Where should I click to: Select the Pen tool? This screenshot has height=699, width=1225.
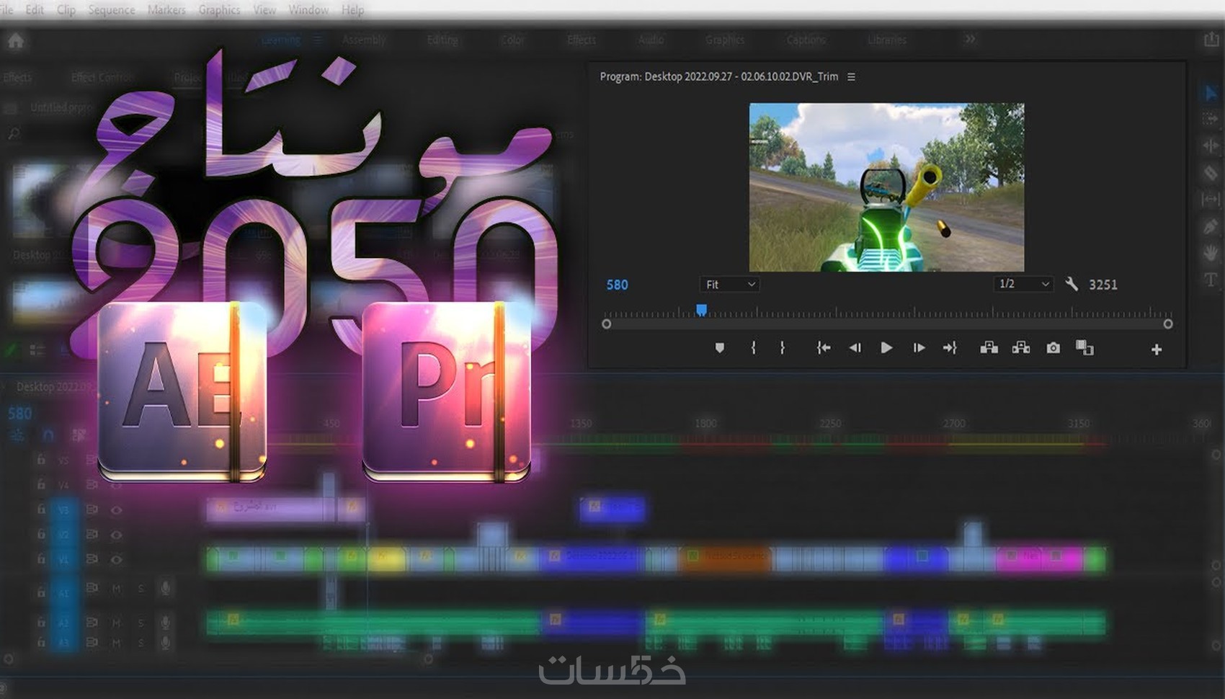[1211, 226]
